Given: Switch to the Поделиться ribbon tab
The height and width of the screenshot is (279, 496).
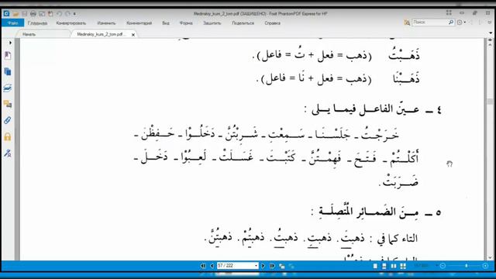Looking at the screenshot, I should tap(243, 23).
